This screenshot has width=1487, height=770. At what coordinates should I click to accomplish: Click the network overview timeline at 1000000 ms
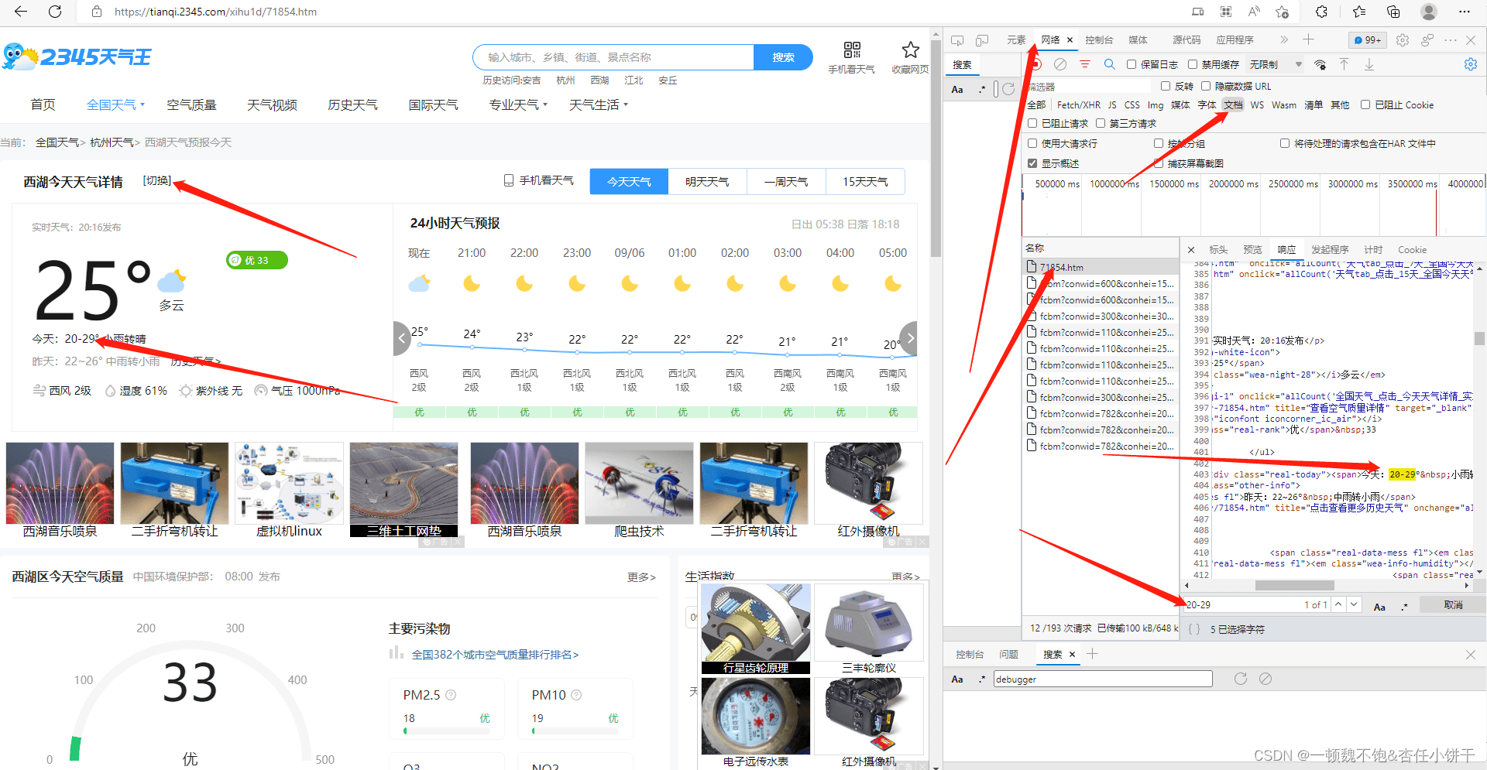(x=1114, y=183)
